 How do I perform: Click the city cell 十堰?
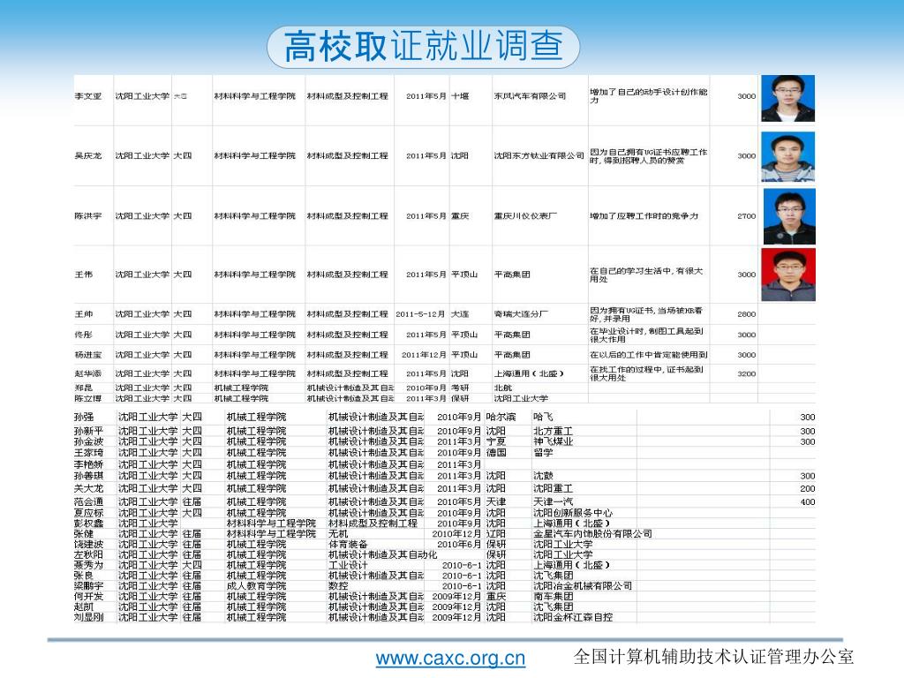(459, 96)
